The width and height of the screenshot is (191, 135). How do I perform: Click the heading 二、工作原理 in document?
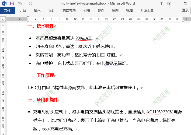(x=41, y=75)
